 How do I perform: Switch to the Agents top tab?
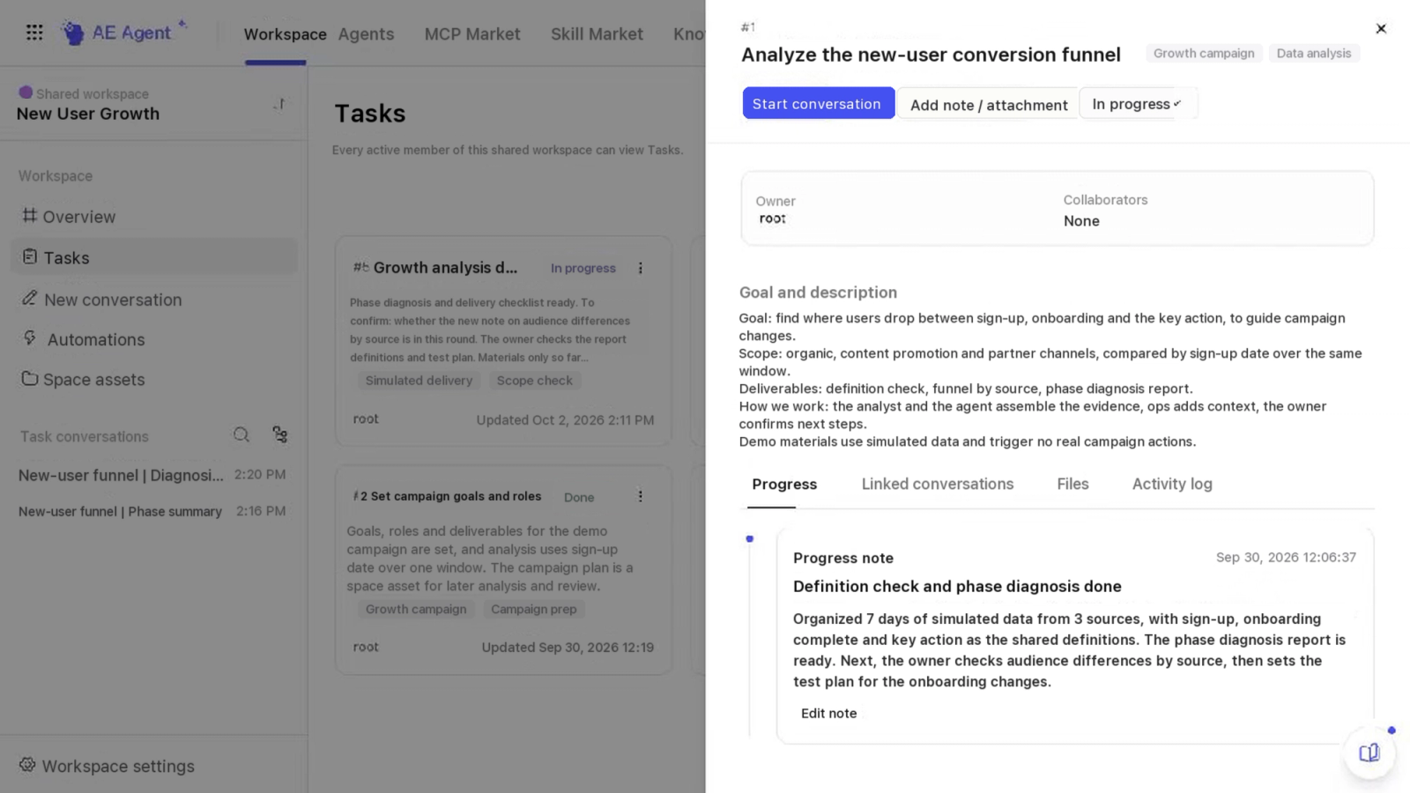pyautogui.click(x=366, y=34)
